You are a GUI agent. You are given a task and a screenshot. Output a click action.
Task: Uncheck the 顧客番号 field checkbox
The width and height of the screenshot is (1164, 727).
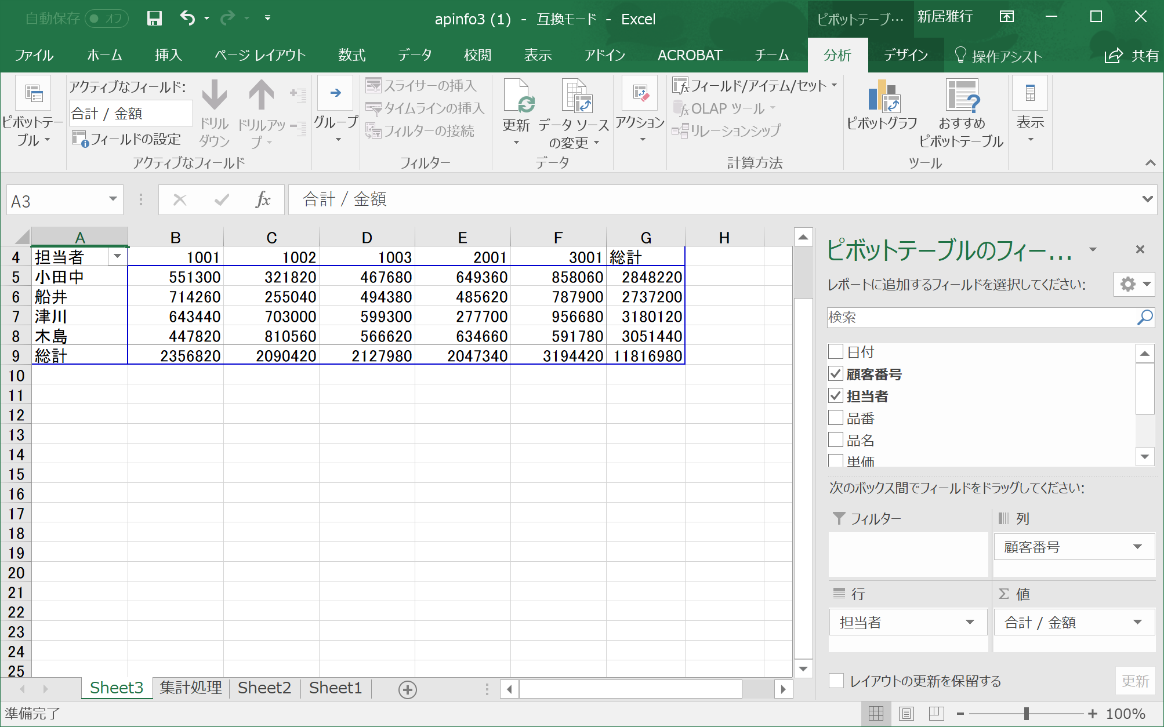pyautogui.click(x=836, y=374)
